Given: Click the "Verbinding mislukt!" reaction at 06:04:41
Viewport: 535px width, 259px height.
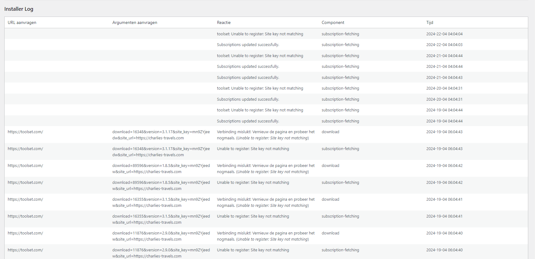Looking at the screenshot, I should 265,203.
